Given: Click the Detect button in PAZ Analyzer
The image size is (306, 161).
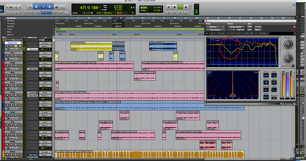Looking at the screenshot, I should click(x=266, y=97).
